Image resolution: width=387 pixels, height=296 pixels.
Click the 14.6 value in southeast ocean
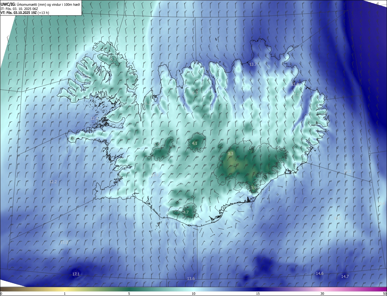coord(320,274)
